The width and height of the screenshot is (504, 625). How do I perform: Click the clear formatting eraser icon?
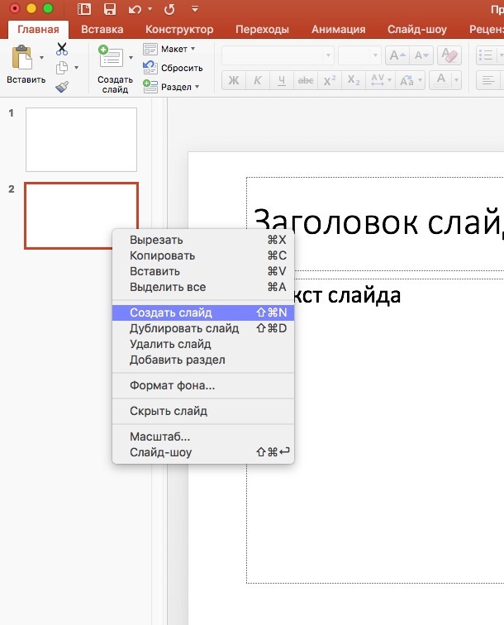450,55
